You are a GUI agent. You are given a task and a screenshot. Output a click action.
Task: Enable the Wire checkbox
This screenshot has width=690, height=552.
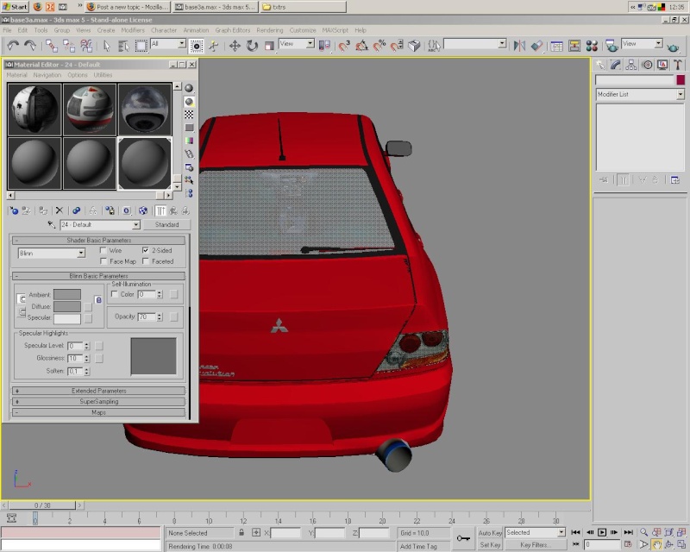point(103,250)
